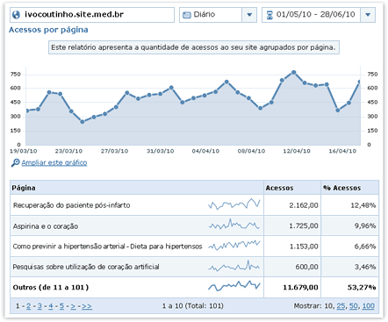Viewport: 388px width, 322px height.
Task: Click the 12/04/10 axis date label
Action: (297, 151)
